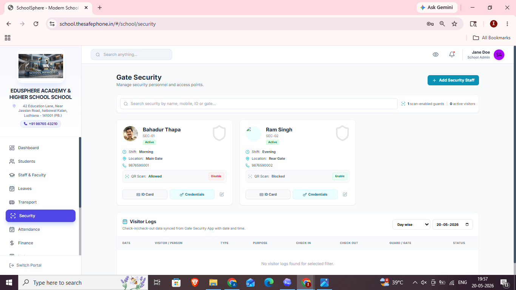This screenshot has width=516, height=290.
Task: Open Finance from the sidebar
Action: (x=40, y=243)
